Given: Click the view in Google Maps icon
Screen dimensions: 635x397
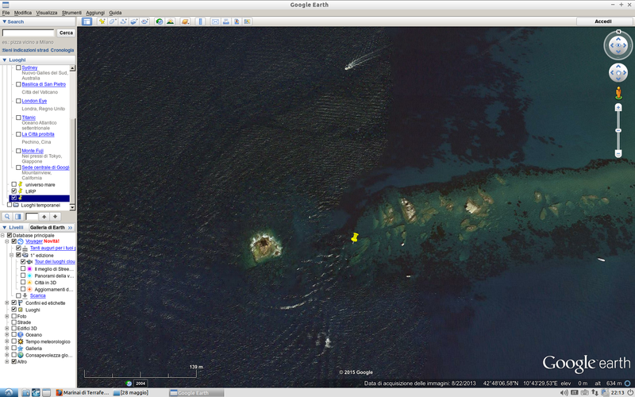Looking at the screenshot, I should (x=237, y=21).
